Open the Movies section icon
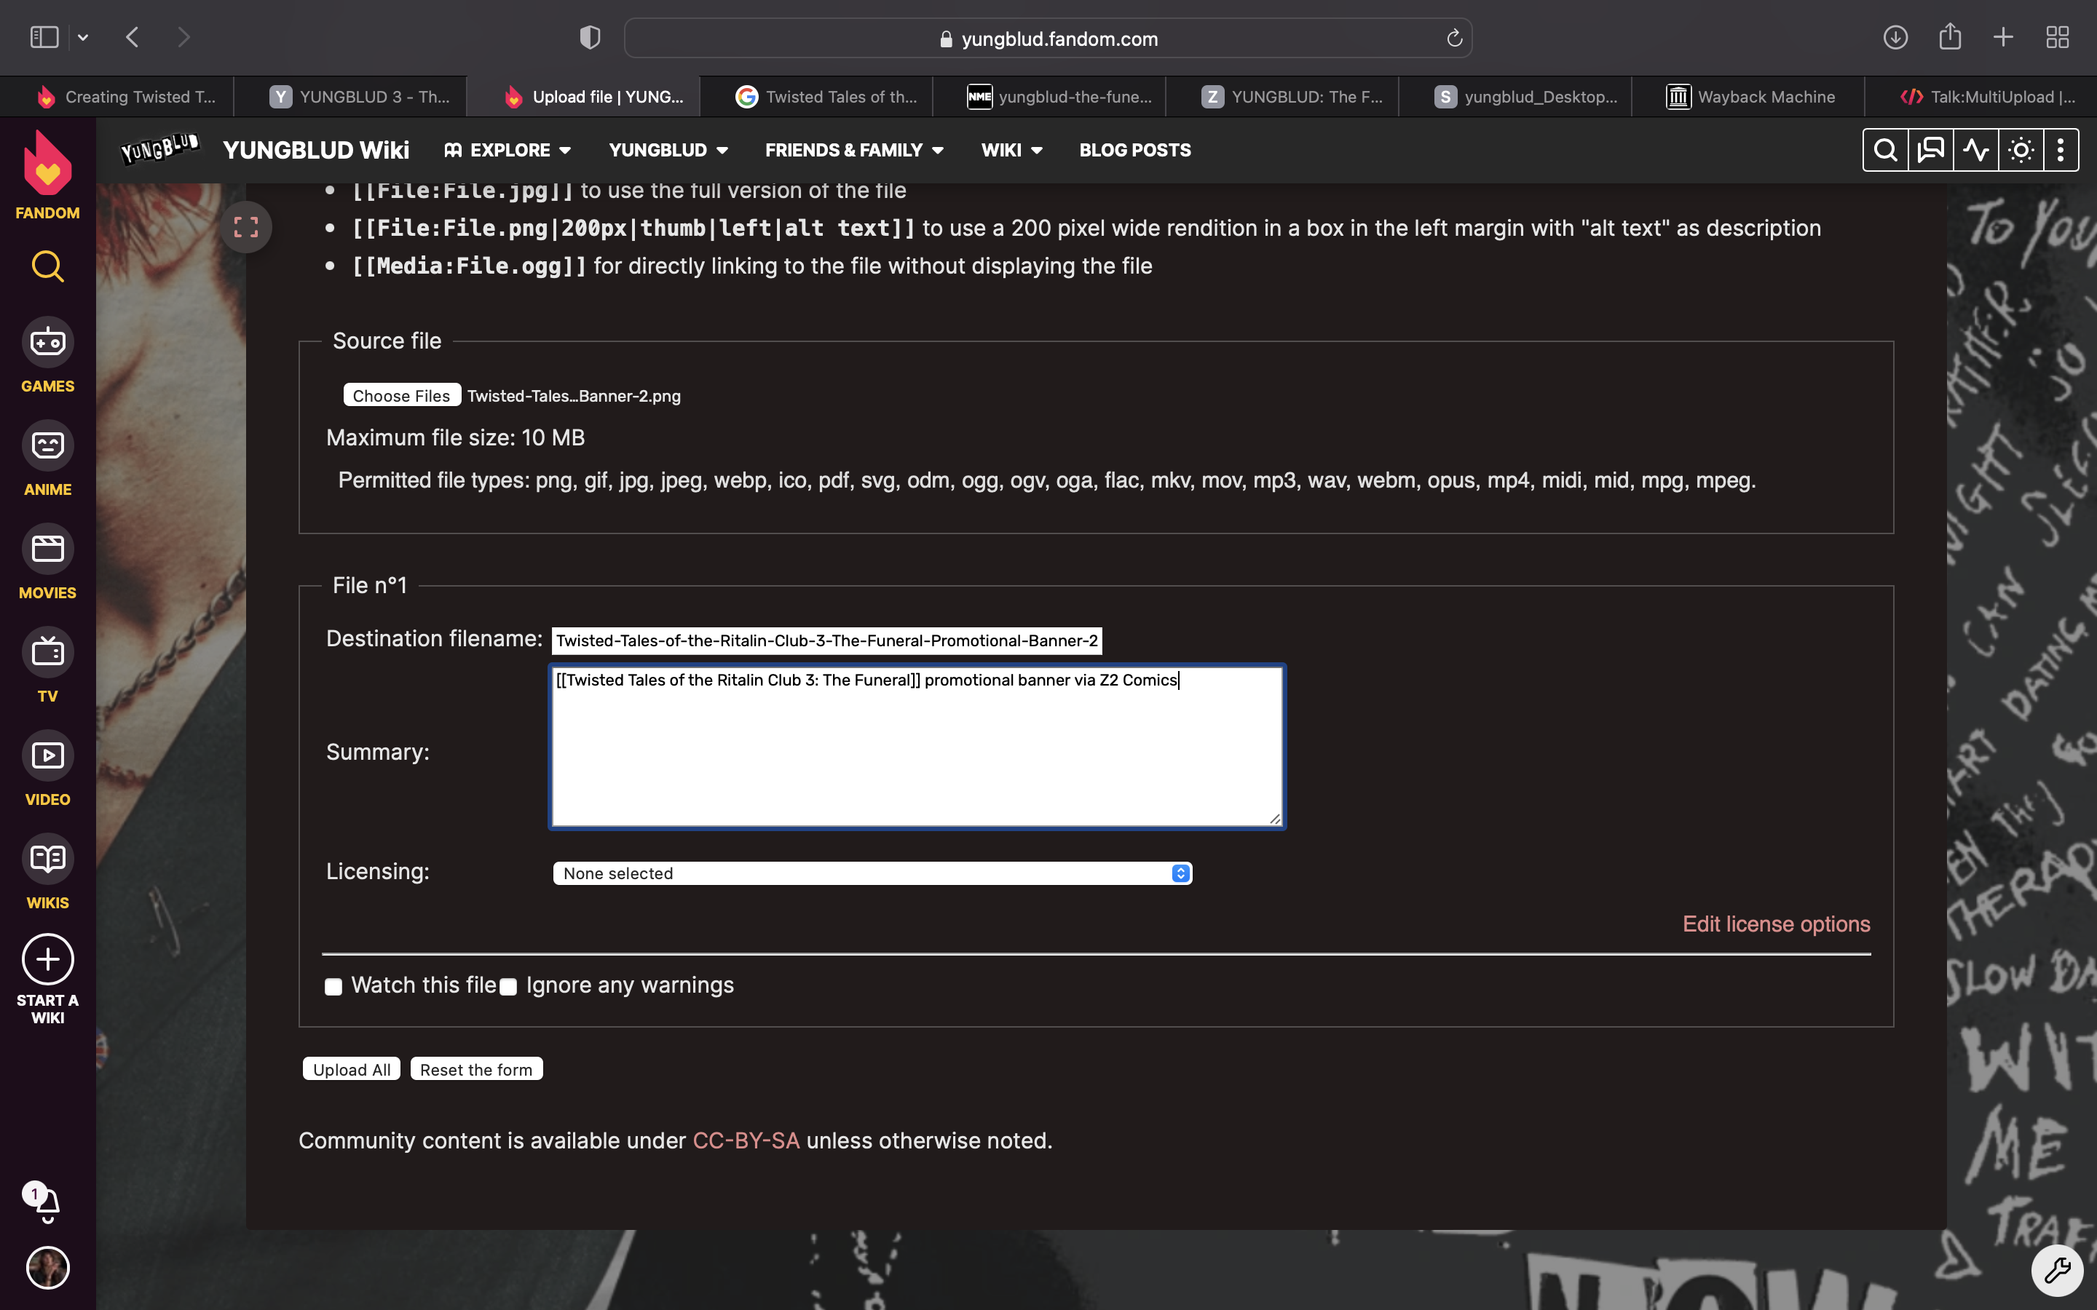 (x=47, y=549)
